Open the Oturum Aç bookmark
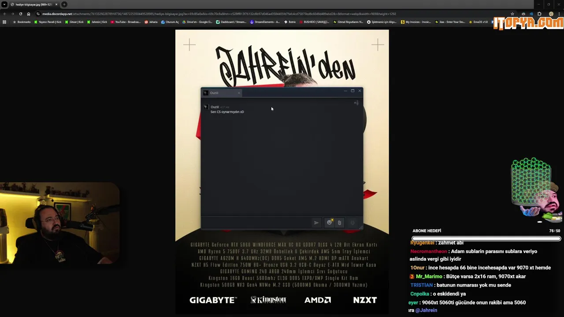Image resolution: width=564 pixels, height=317 pixels. 170,22
